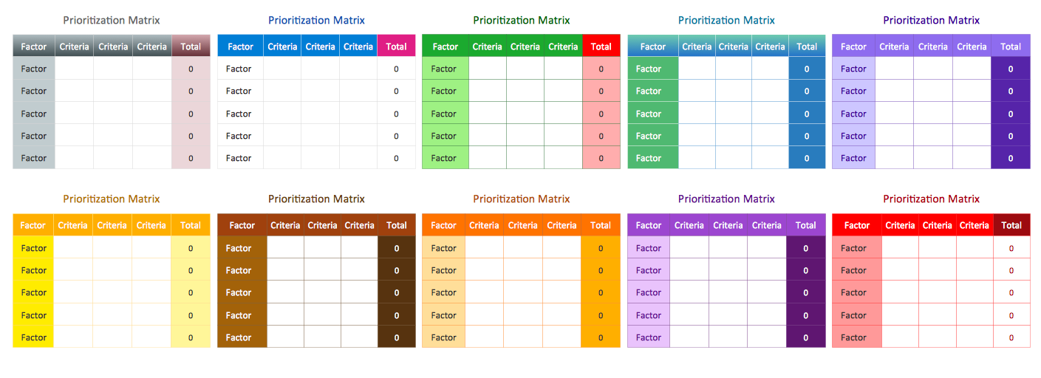Click the teal-colored Prioritization Matrix title
Viewport: 1041px width, 378px height.
point(726,21)
